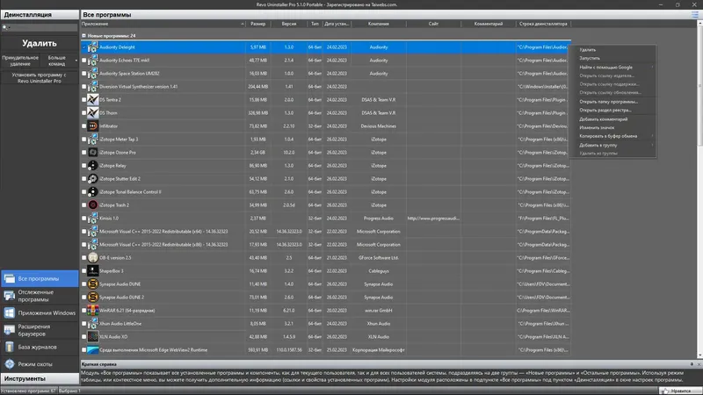The height and width of the screenshot is (395, 703).
Task: Click the iZotope Trash 2 icon
Action: point(93,205)
